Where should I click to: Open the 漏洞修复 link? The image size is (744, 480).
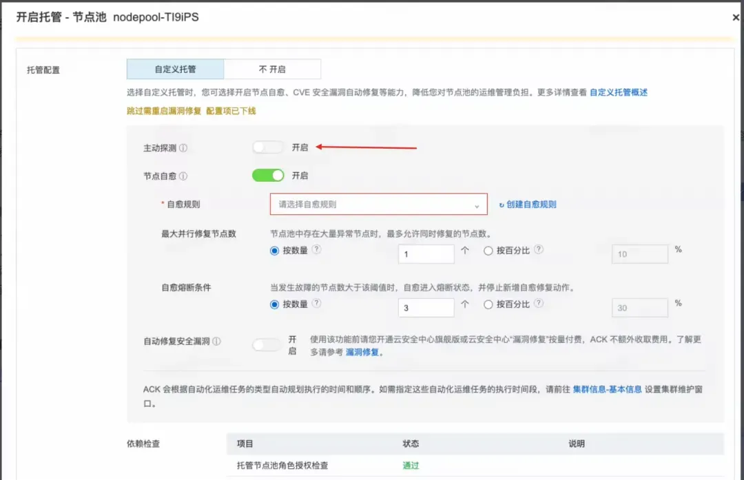click(362, 352)
